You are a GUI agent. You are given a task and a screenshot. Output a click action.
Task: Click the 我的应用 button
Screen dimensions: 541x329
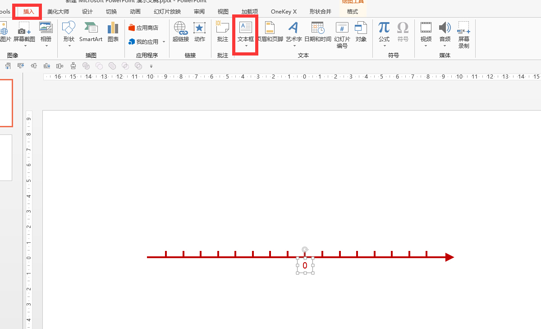pos(144,42)
